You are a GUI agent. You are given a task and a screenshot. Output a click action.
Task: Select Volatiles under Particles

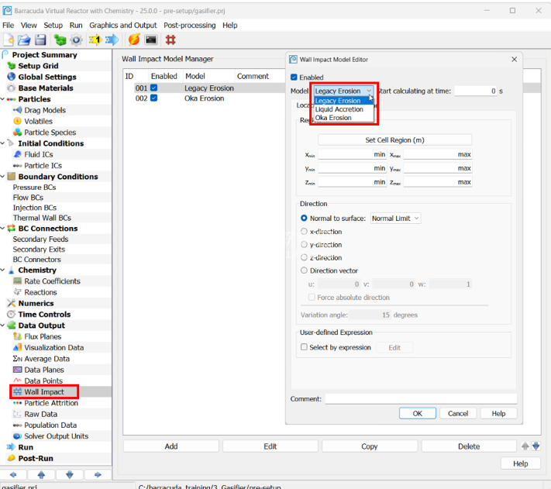click(38, 121)
